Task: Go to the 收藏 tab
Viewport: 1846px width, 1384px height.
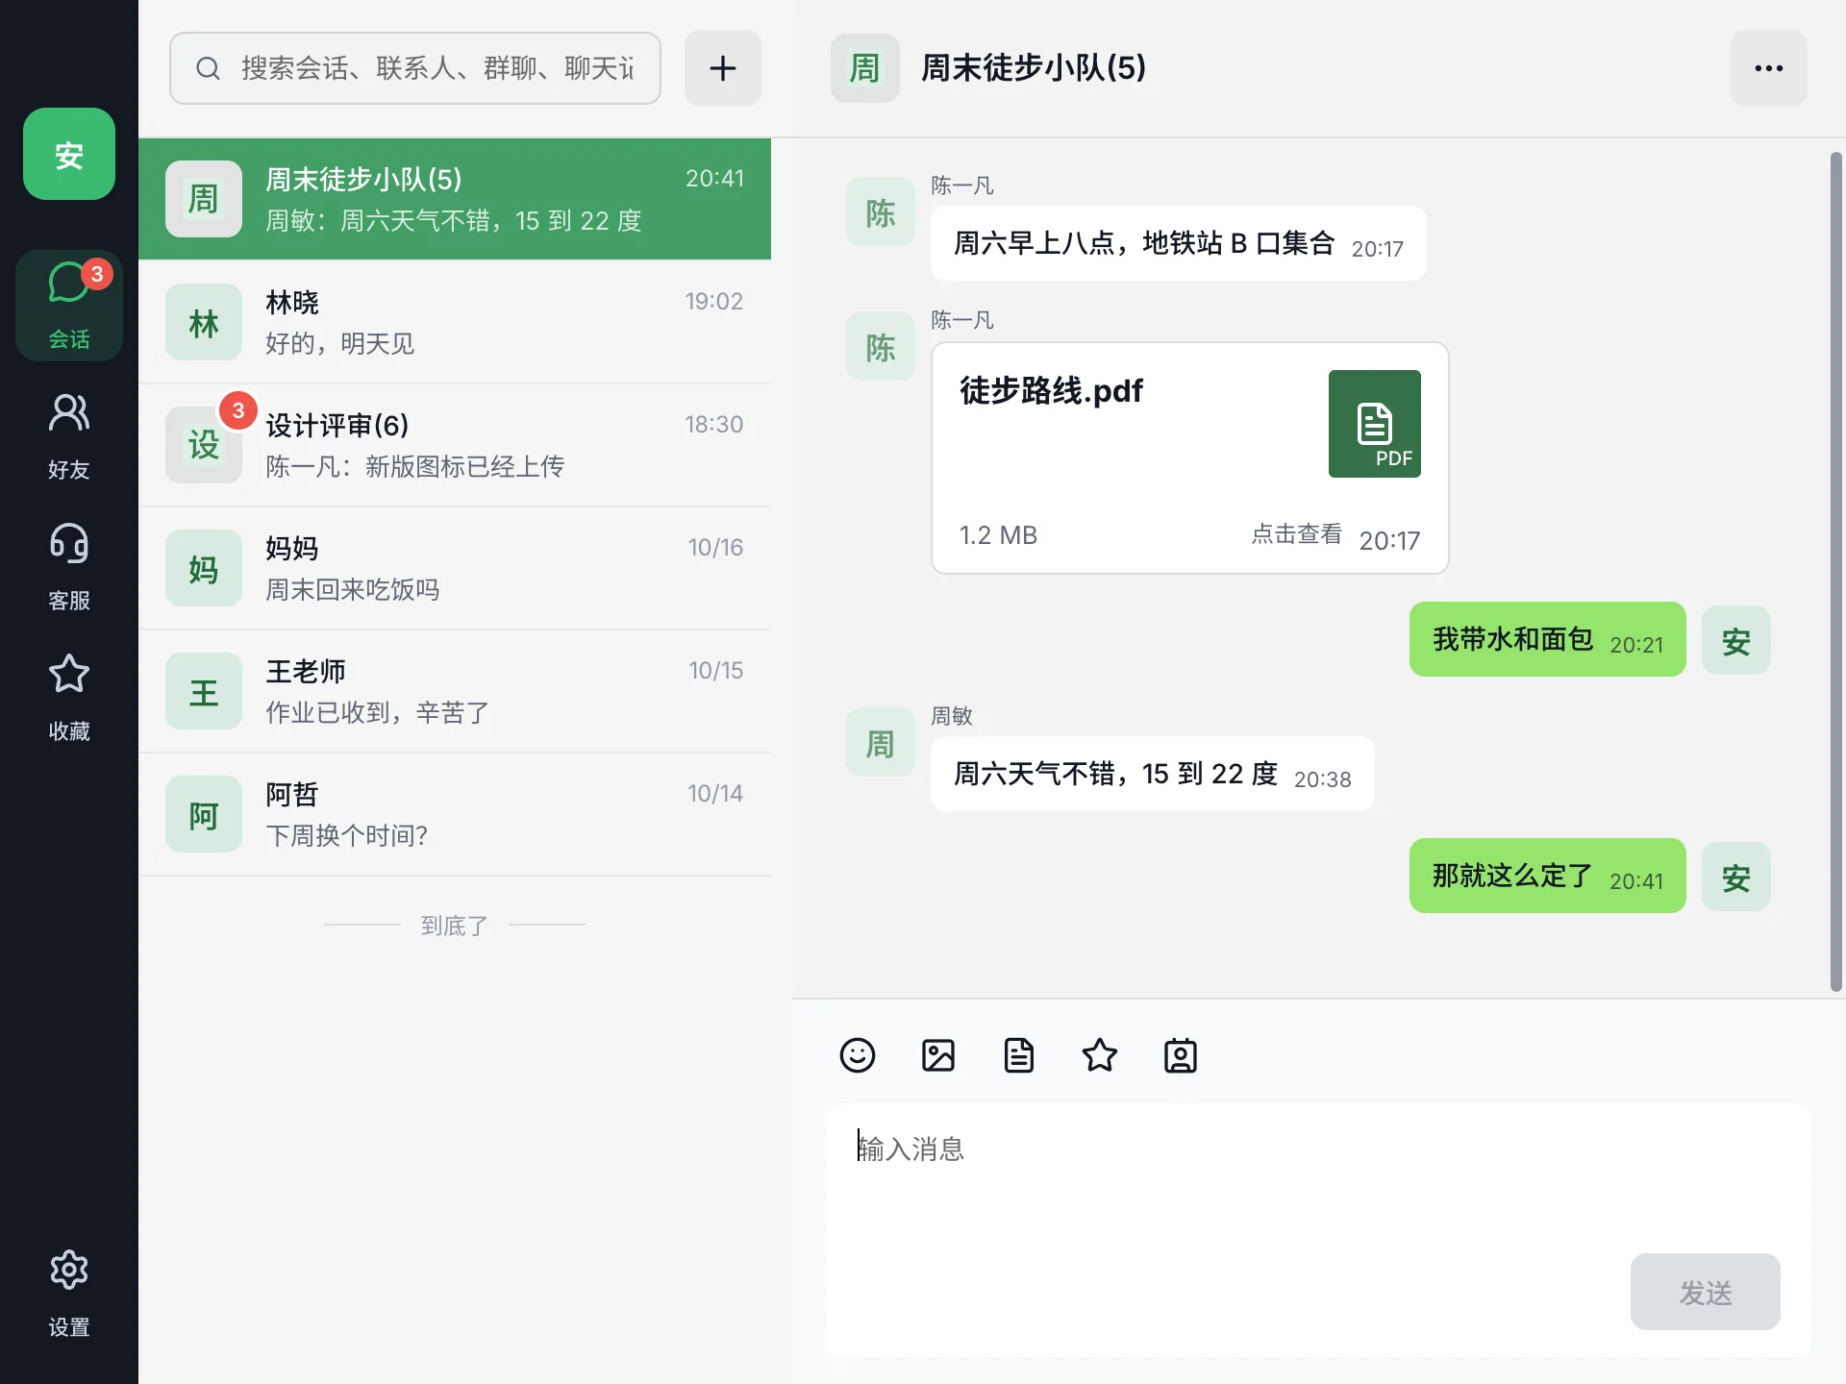Action: click(69, 698)
